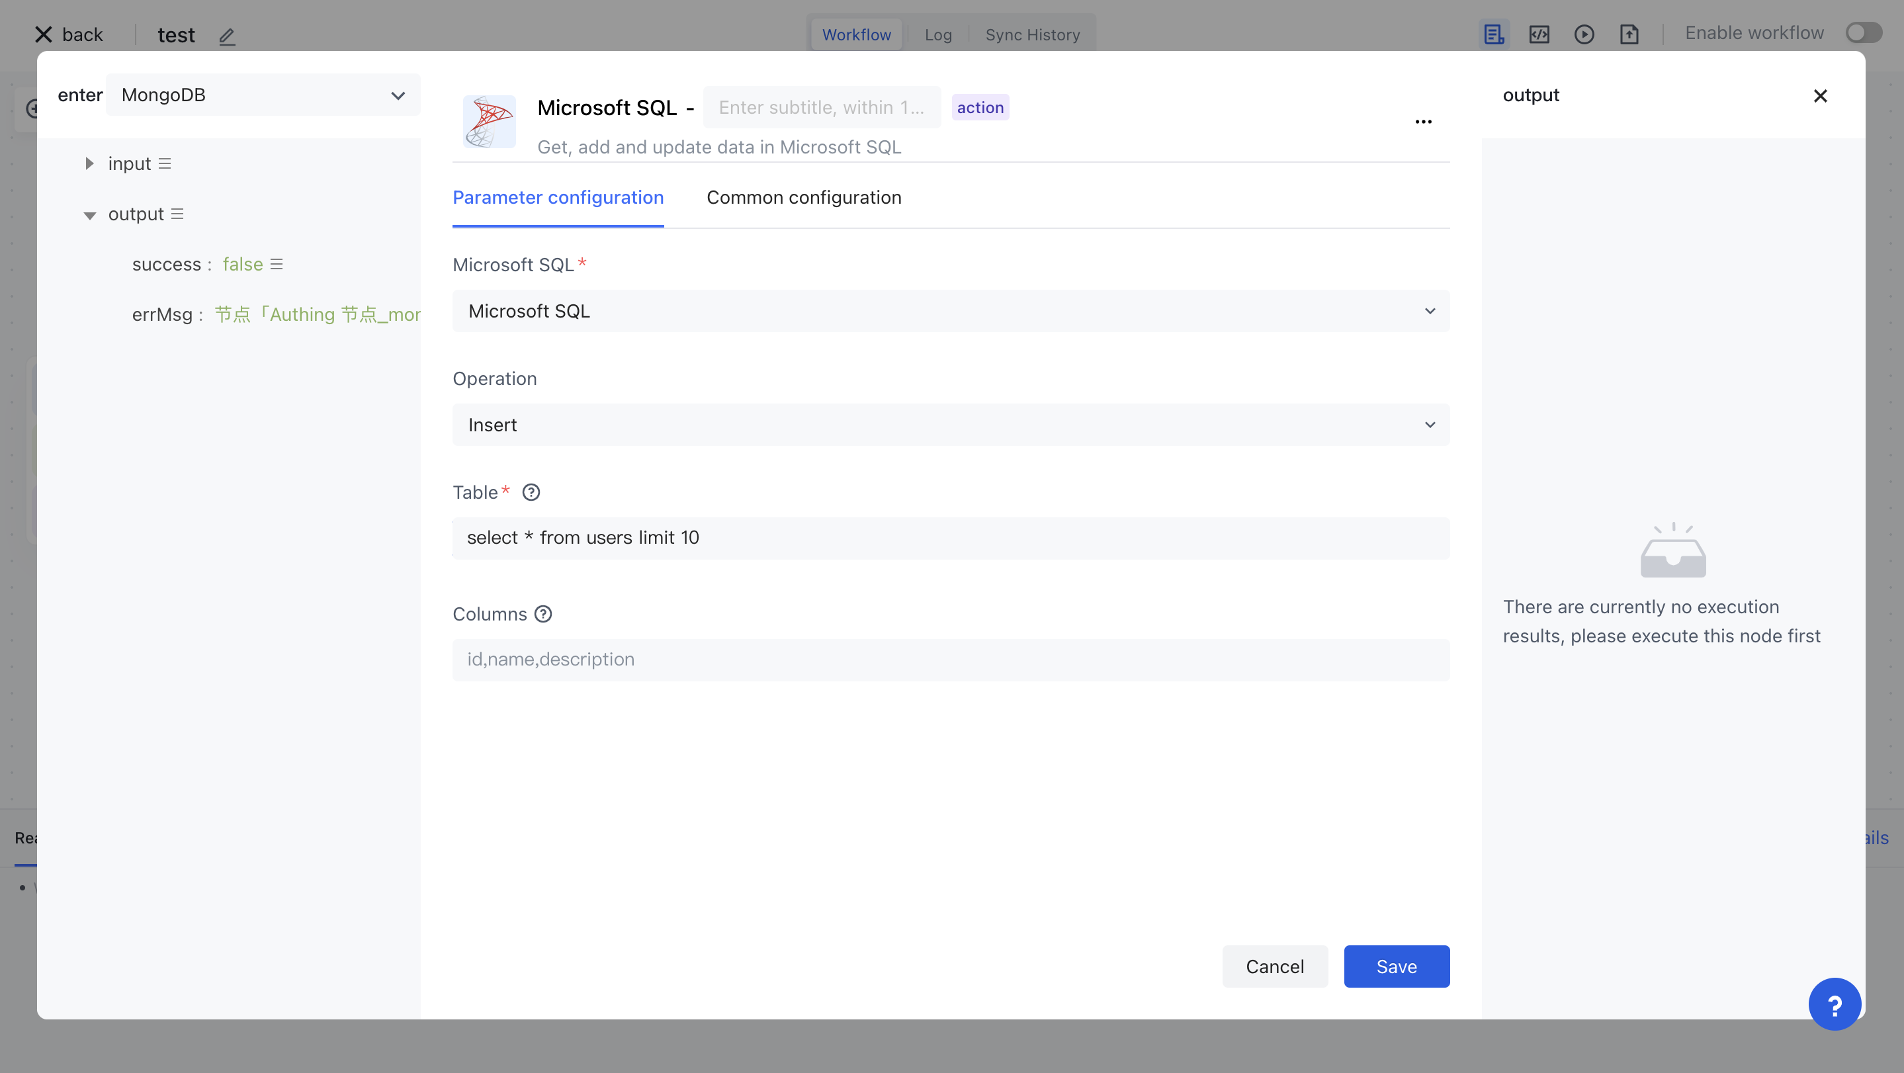Click the run workflow play icon
Viewport: 1904px width, 1073px height.
(1584, 35)
